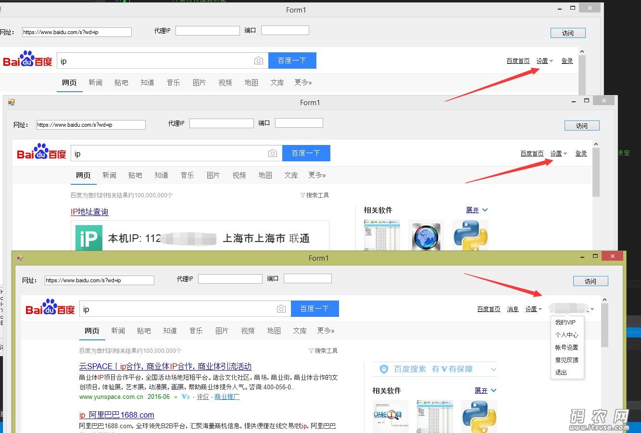This screenshot has height=433, width=641.
Task: Open the 云SPACE result link
Action: pos(165,366)
